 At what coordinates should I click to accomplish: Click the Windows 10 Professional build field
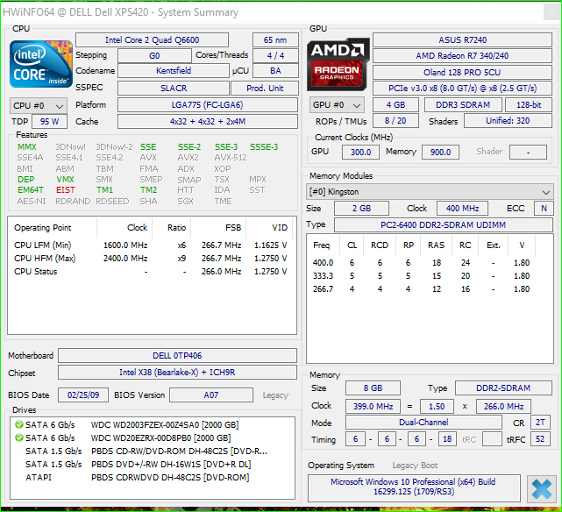click(414, 487)
